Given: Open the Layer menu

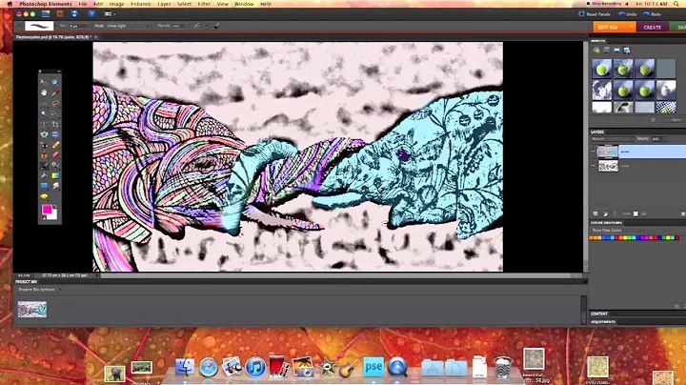Looking at the screenshot, I should coord(164,4).
